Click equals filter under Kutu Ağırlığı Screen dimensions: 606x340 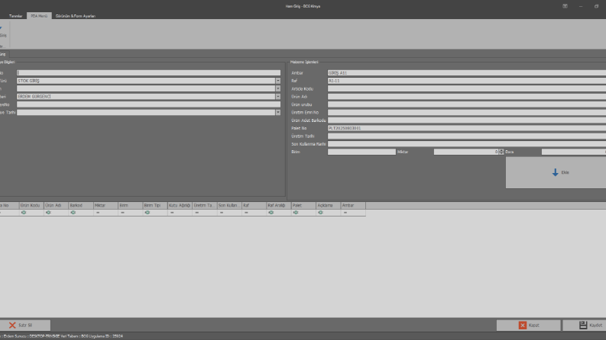(x=172, y=213)
